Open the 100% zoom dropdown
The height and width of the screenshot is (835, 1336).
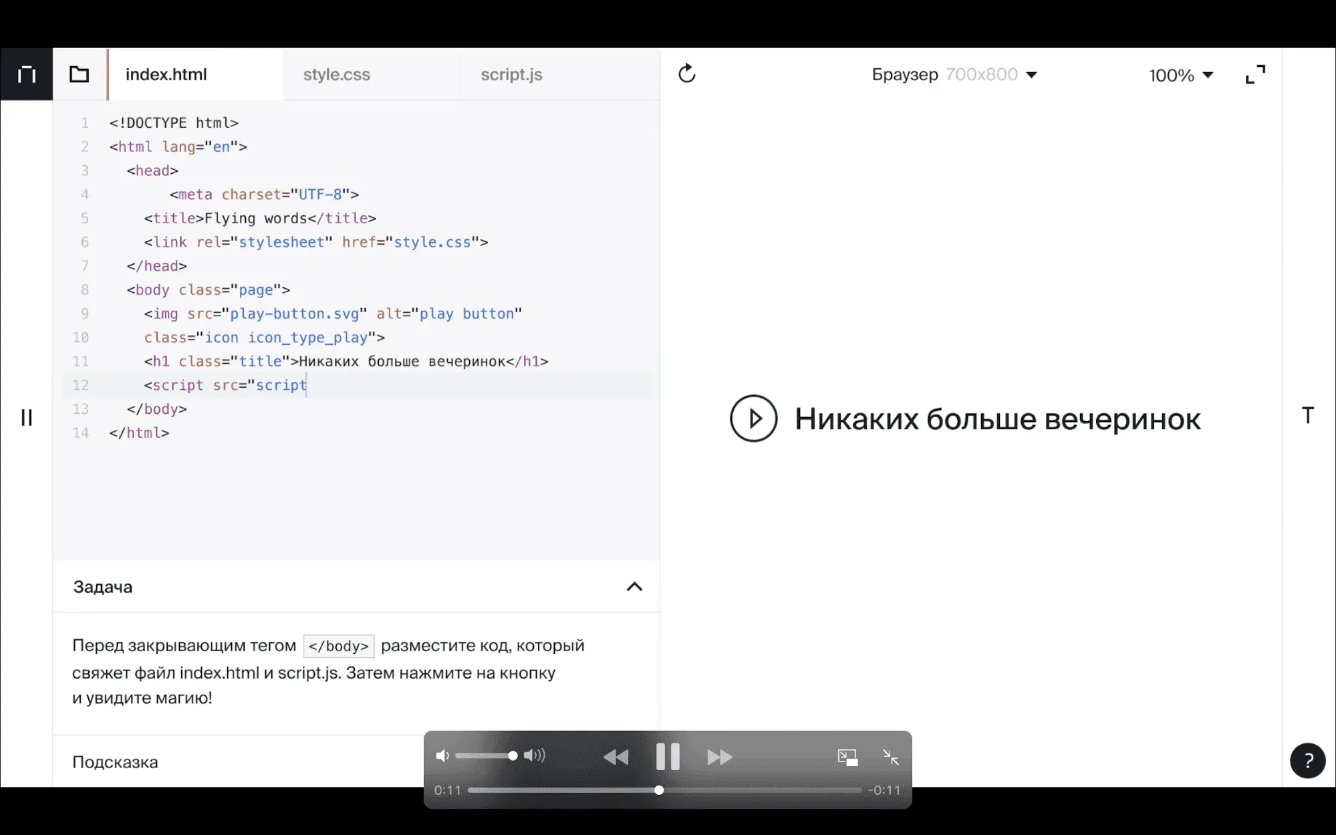[1181, 75]
